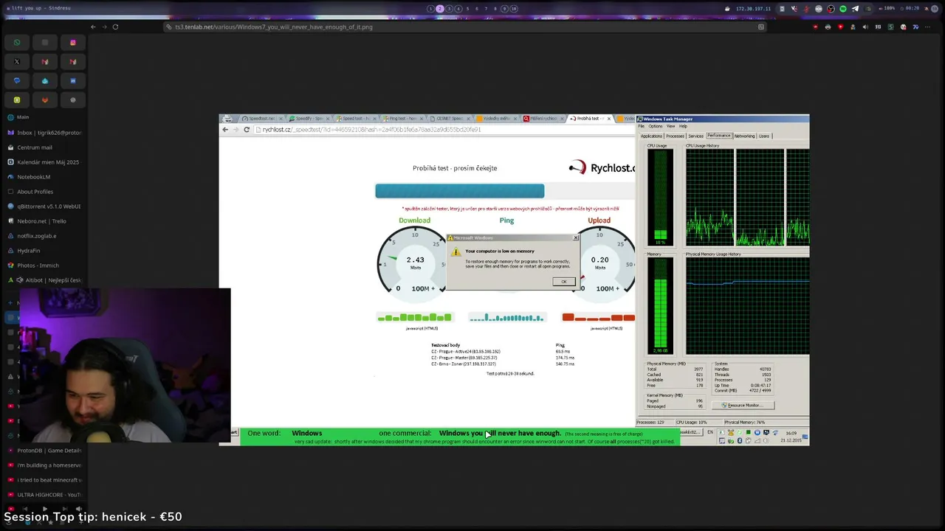Open the Applications tab in Task Manager

tap(651, 136)
